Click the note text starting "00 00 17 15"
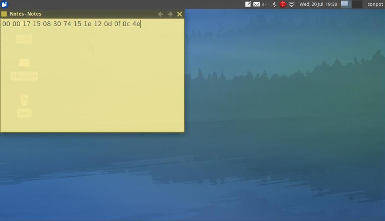 tap(71, 24)
